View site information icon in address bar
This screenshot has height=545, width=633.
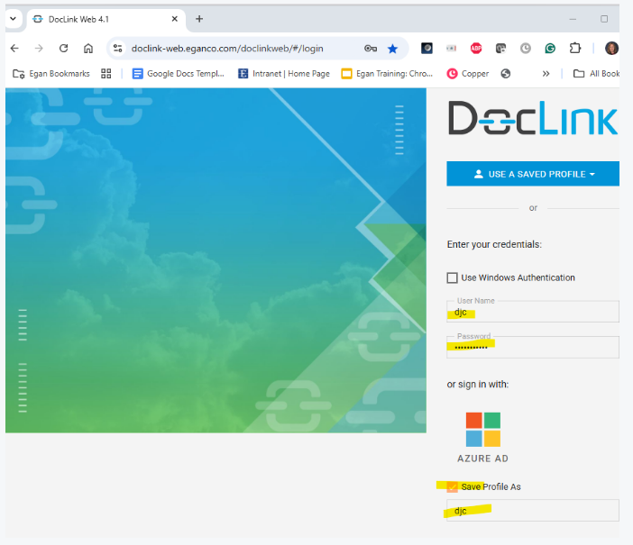[x=117, y=49]
